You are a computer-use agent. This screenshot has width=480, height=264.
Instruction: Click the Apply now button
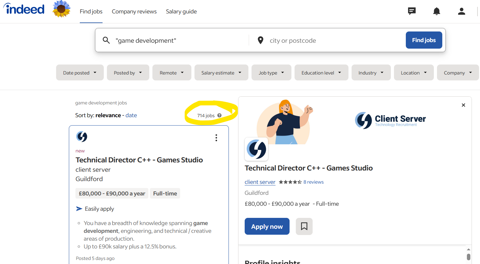tap(267, 226)
